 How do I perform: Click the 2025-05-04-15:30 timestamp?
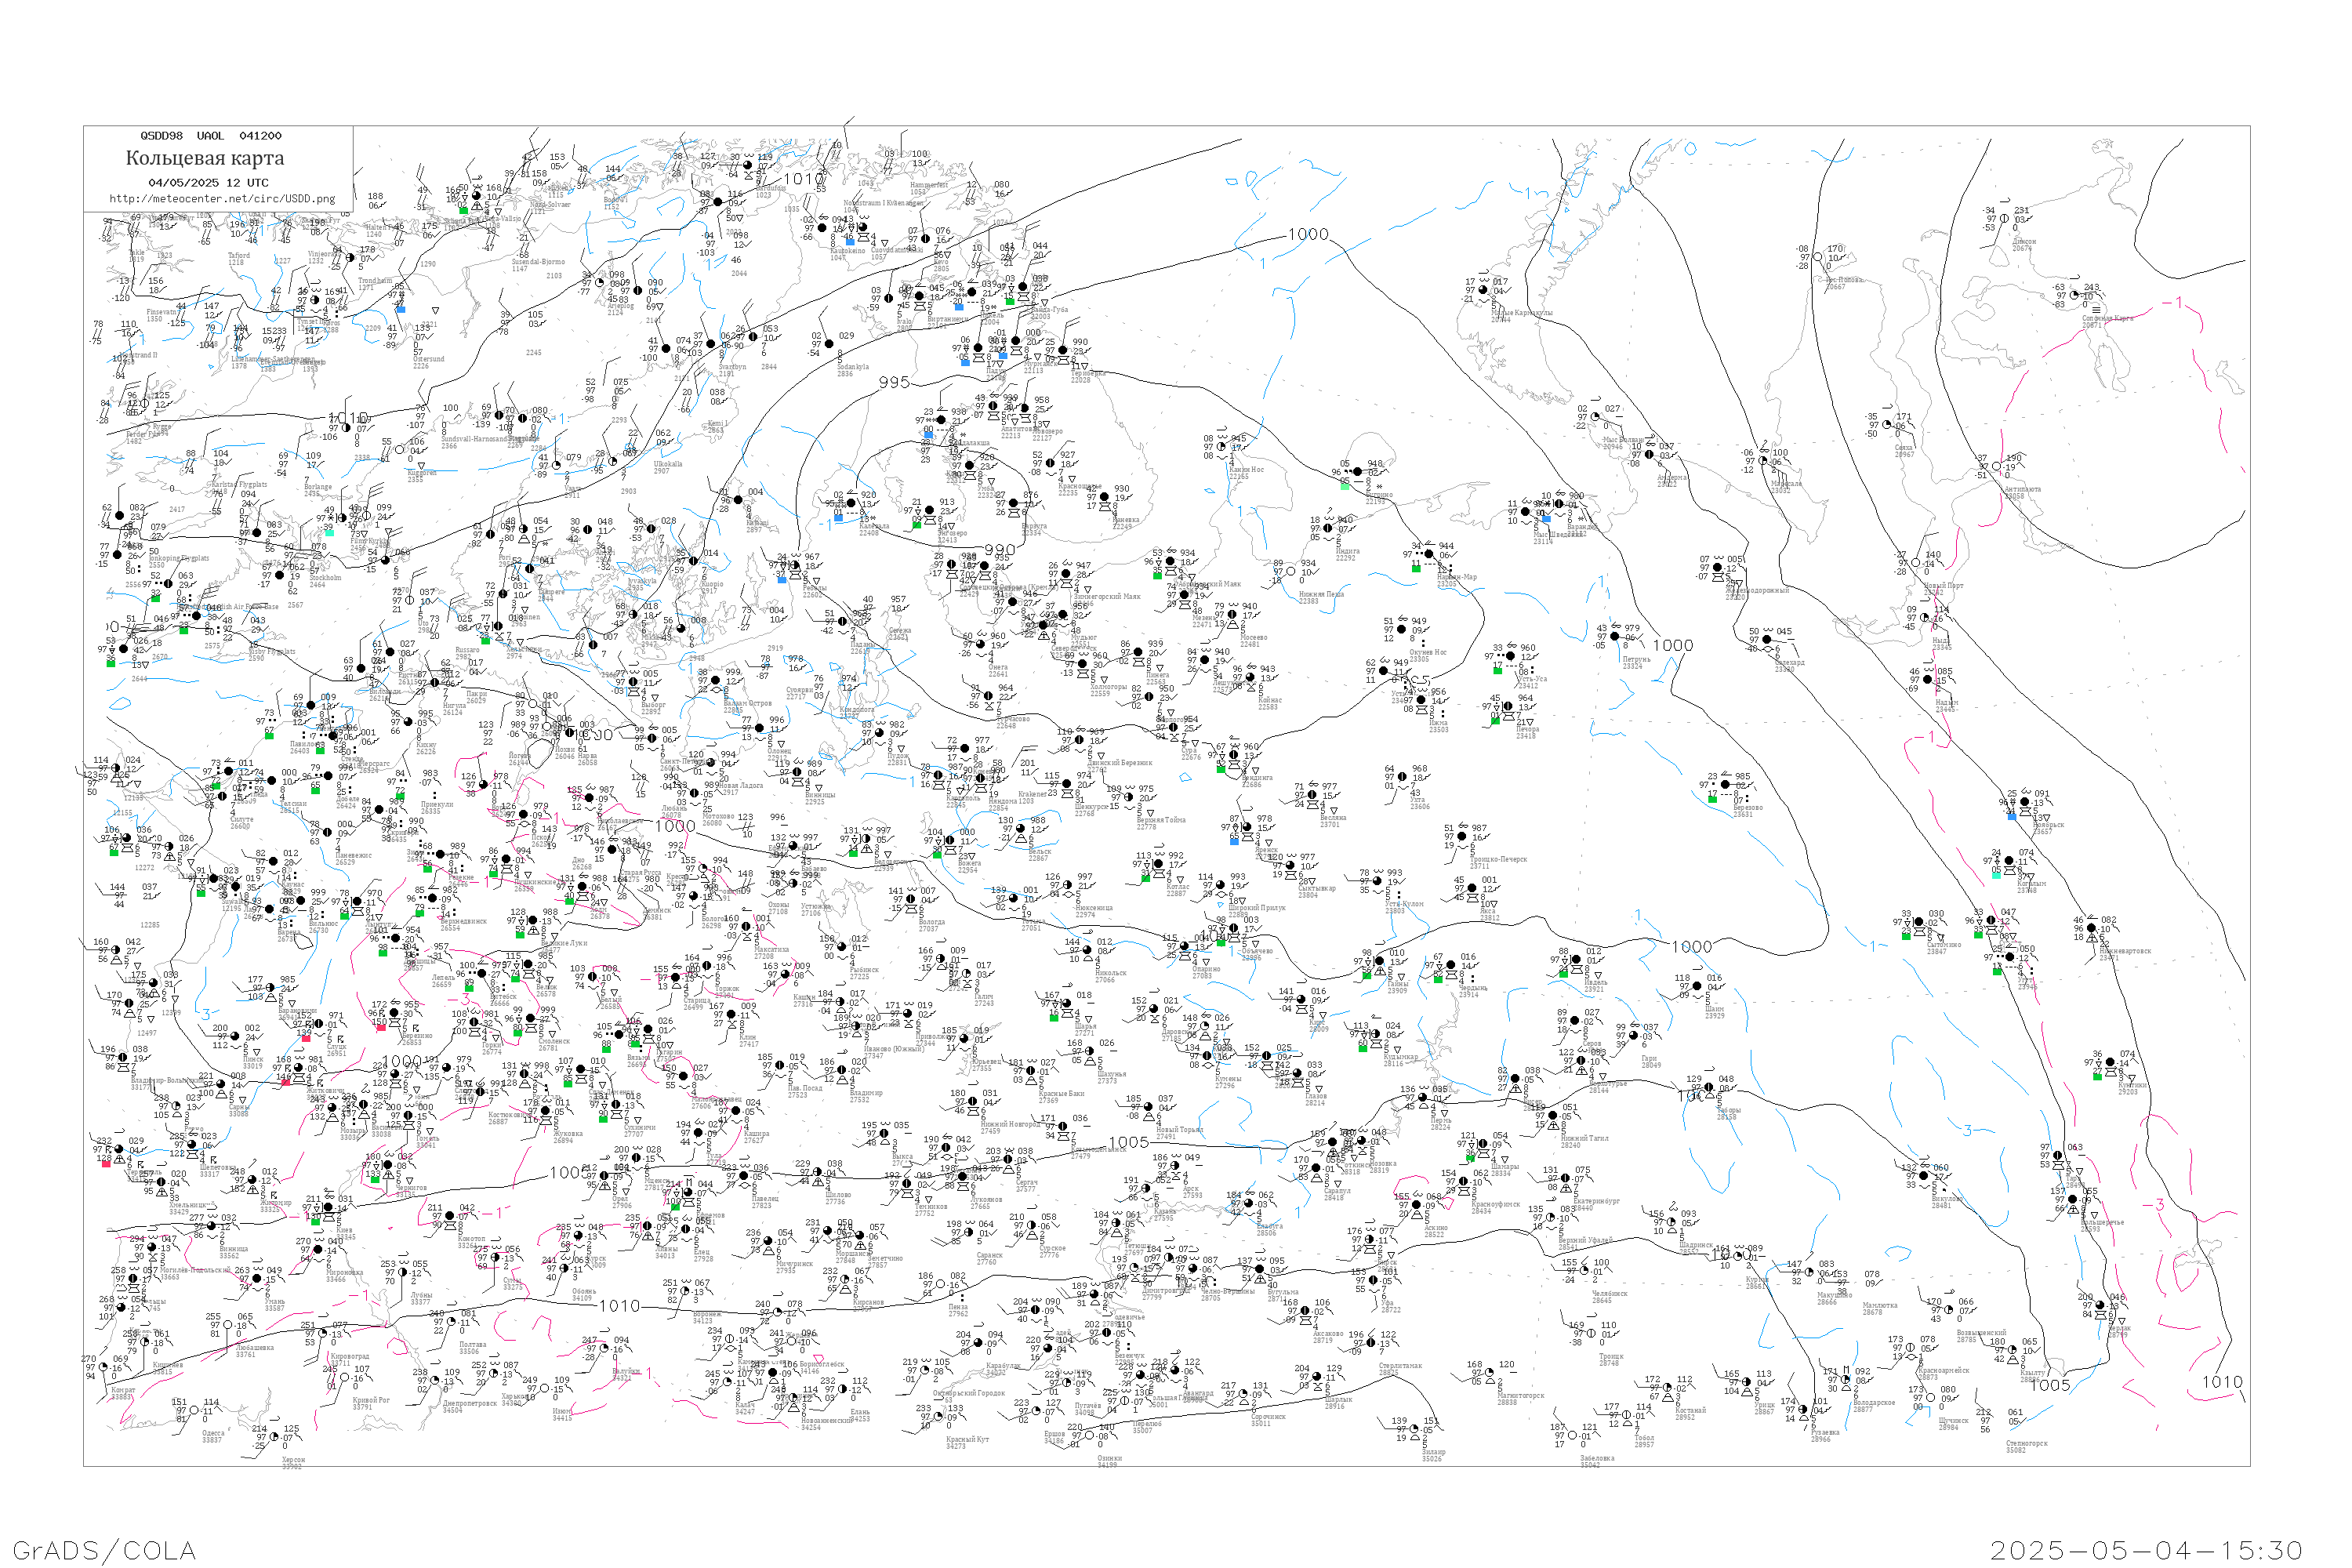(2146, 1550)
